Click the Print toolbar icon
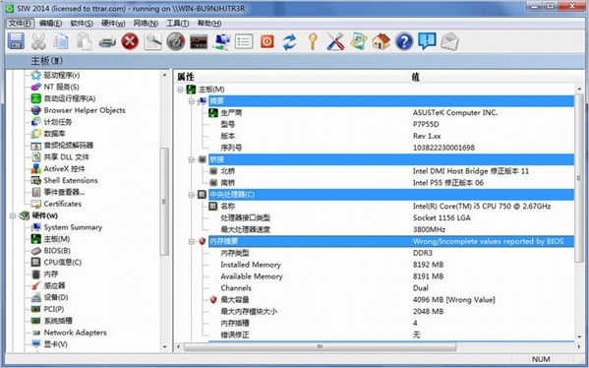Screen dimensions: 589x368 pos(107,41)
